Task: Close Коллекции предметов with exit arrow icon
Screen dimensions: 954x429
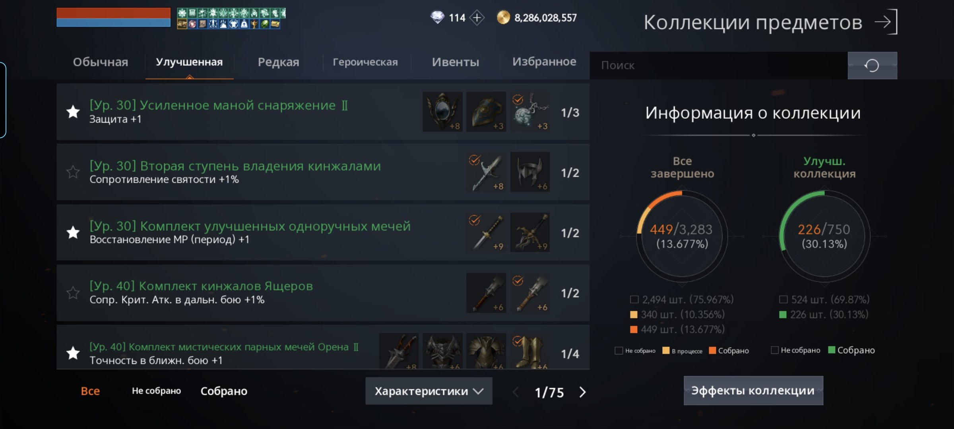Action: pos(886,22)
